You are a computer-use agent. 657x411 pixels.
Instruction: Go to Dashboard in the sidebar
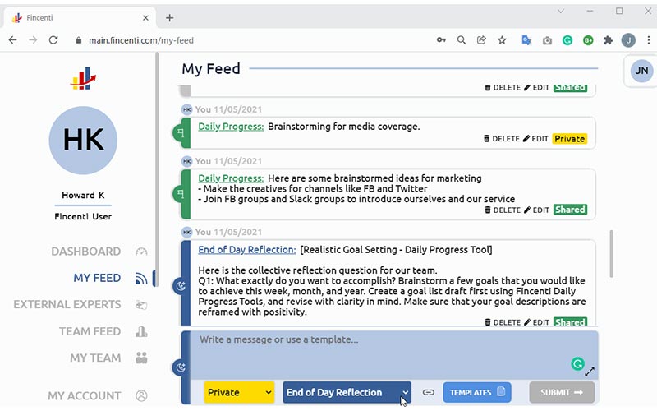click(86, 252)
